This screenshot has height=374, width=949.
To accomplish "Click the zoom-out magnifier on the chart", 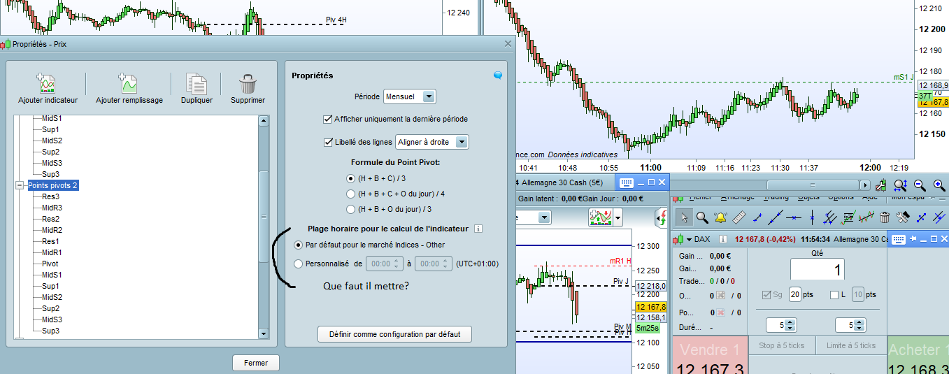I will click(x=920, y=185).
